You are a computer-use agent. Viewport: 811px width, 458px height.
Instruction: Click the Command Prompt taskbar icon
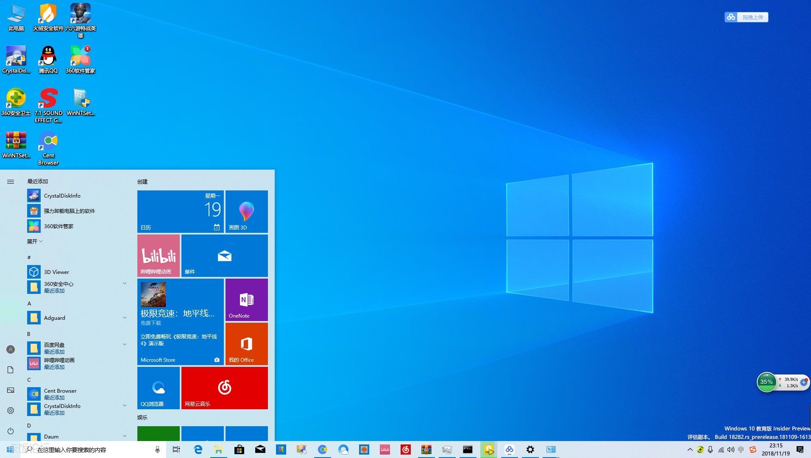[x=468, y=450]
